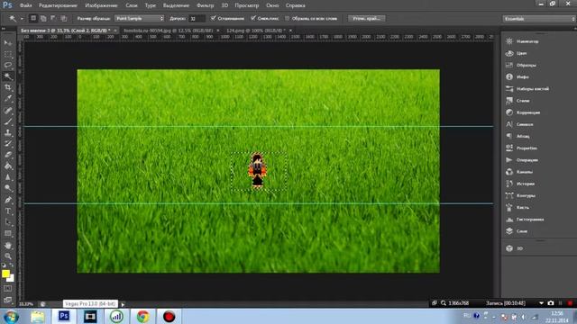
Task: Select the Rectangle shape tool
Action: 8,234
